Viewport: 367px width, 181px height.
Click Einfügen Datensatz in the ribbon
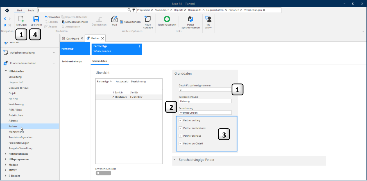click(75, 22)
